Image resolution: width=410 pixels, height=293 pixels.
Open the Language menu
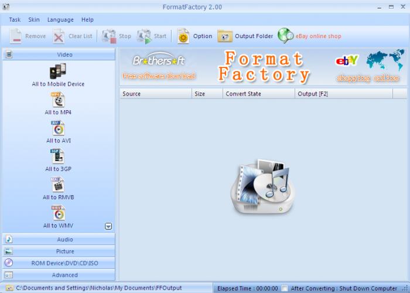coord(60,20)
